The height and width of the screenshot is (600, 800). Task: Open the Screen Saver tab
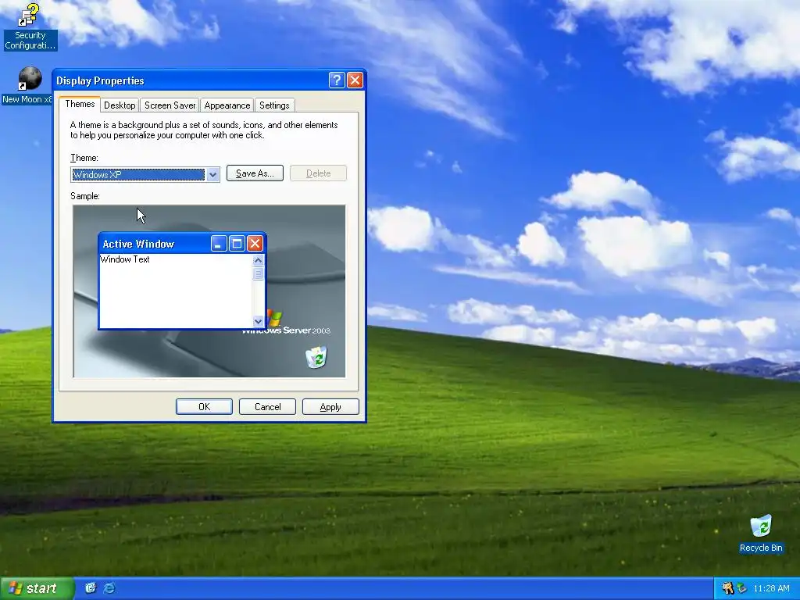pos(170,105)
